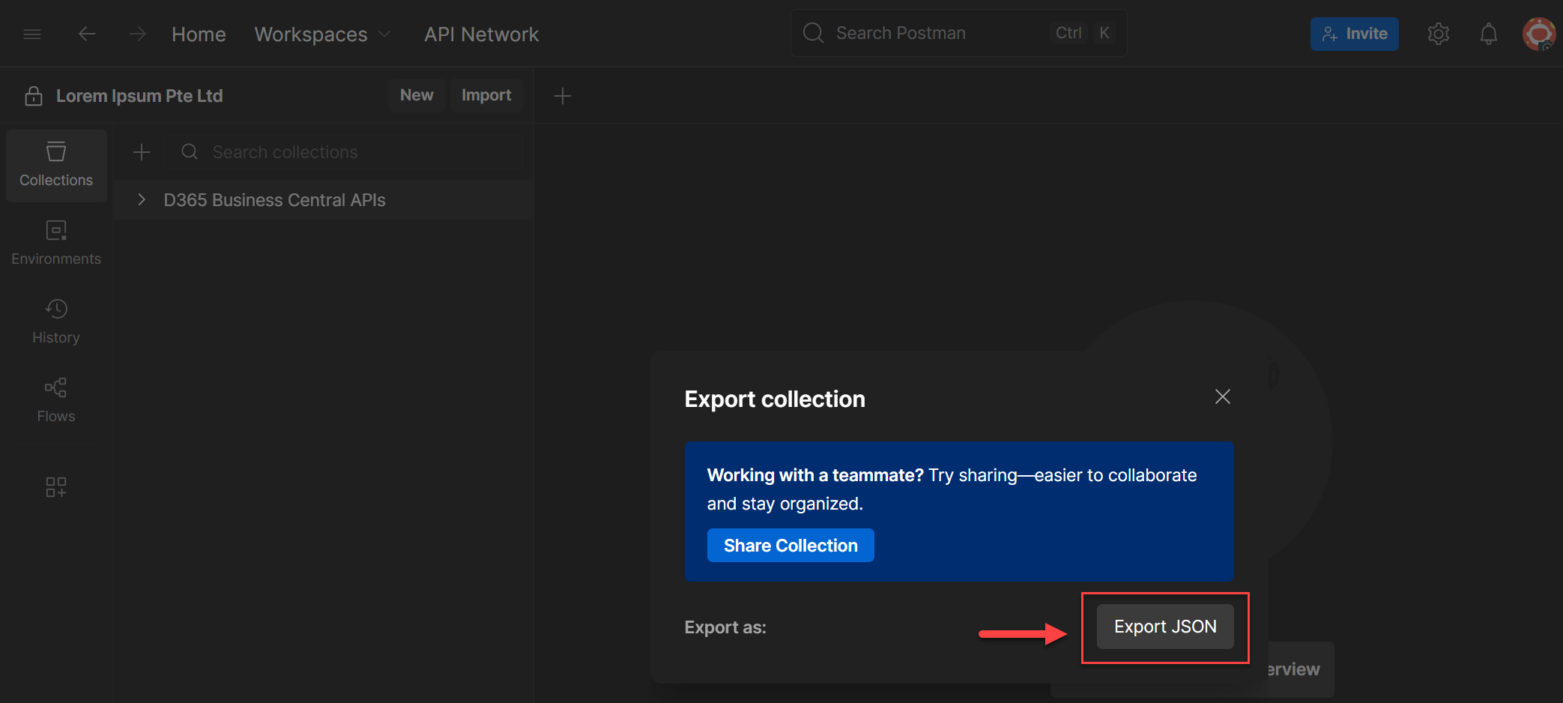Open the Environments panel
The width and height of the screenshot is (1563, 703).
[56, 242]
